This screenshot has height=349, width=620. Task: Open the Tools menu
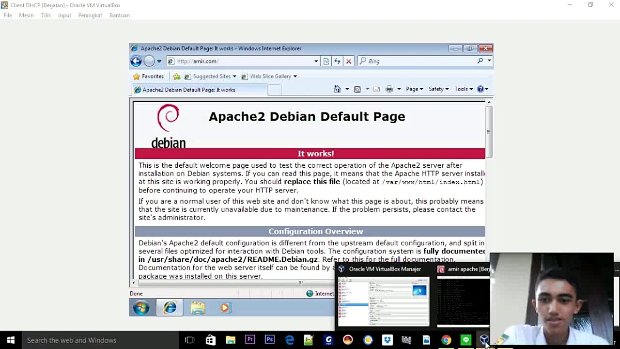(x=463, y=89)
